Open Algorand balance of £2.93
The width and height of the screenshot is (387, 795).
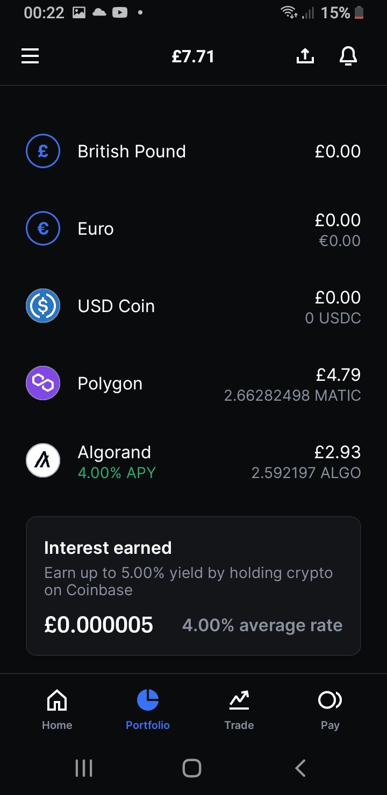pyautogui.click(x=338, y=452)
